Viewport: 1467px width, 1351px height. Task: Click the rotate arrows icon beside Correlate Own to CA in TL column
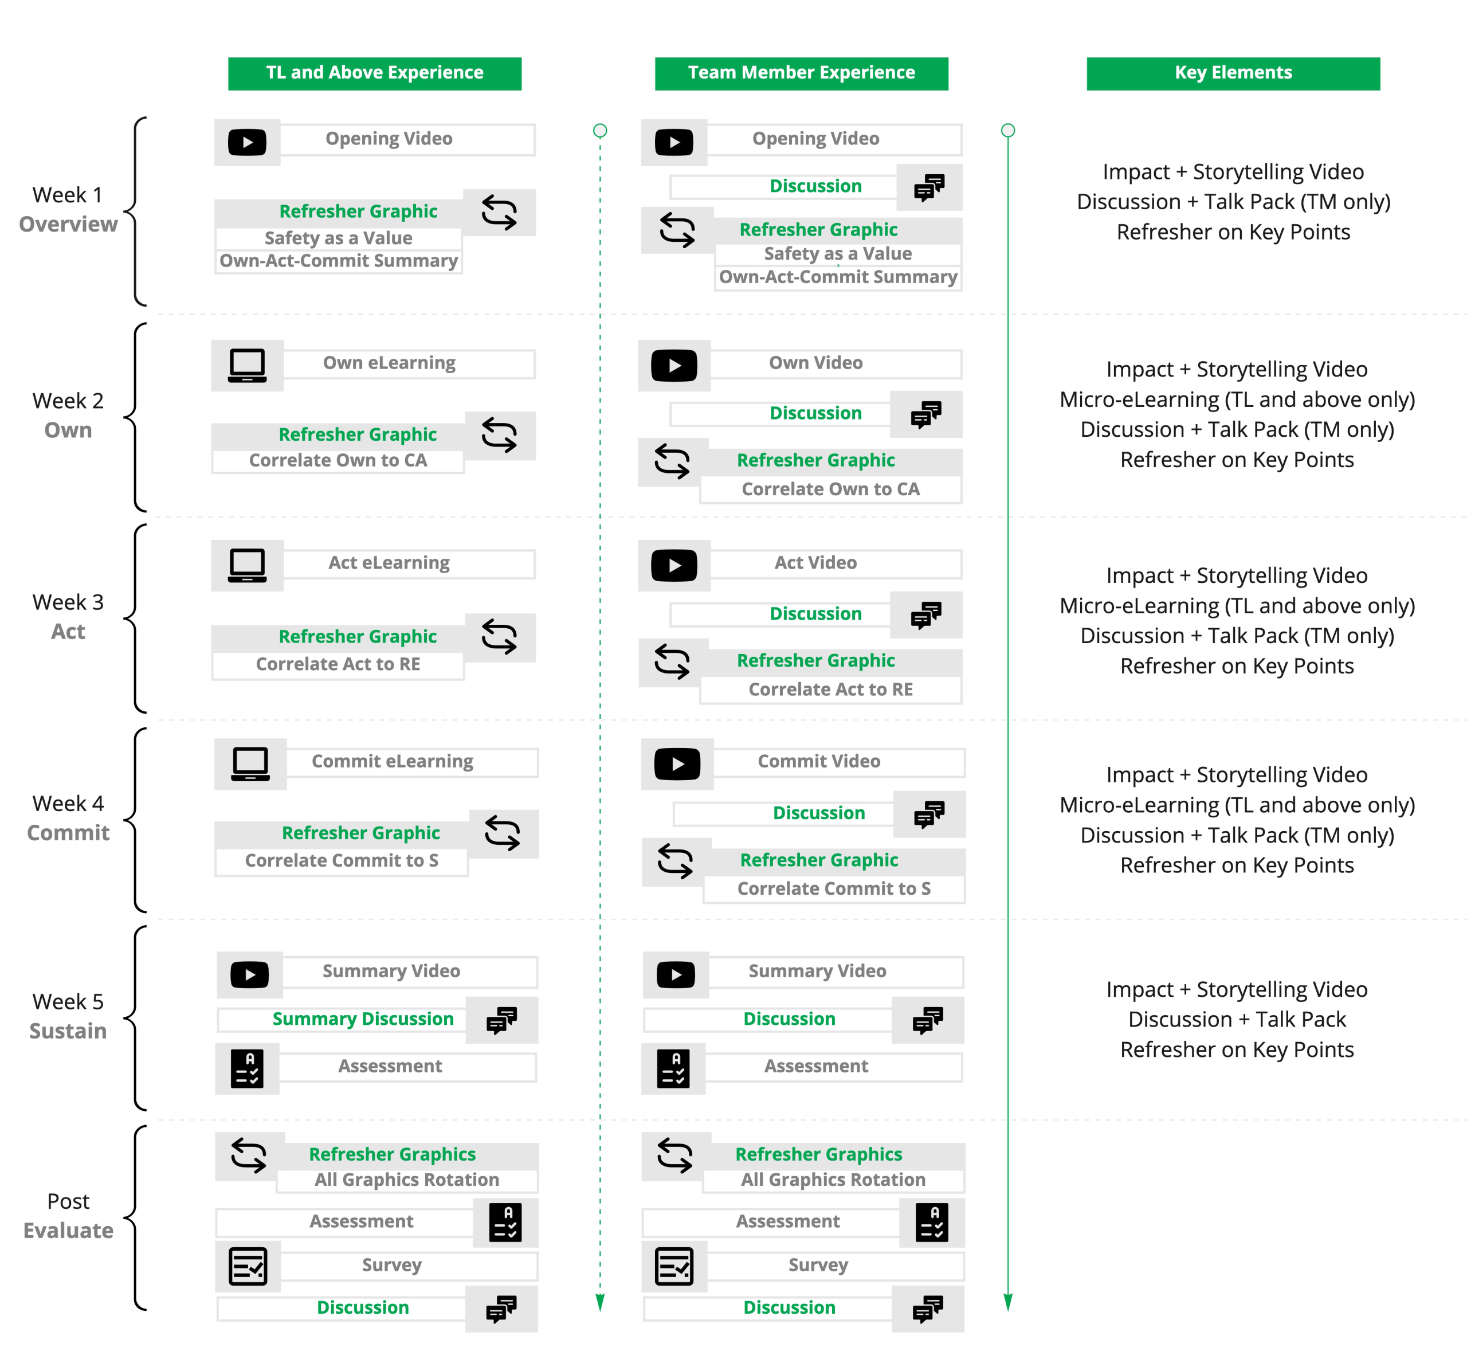tap(499, 436)
